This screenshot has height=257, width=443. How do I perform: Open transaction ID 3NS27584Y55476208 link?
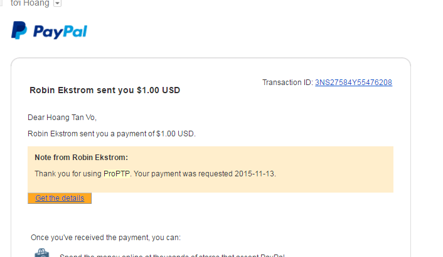[x=353, y=83]
